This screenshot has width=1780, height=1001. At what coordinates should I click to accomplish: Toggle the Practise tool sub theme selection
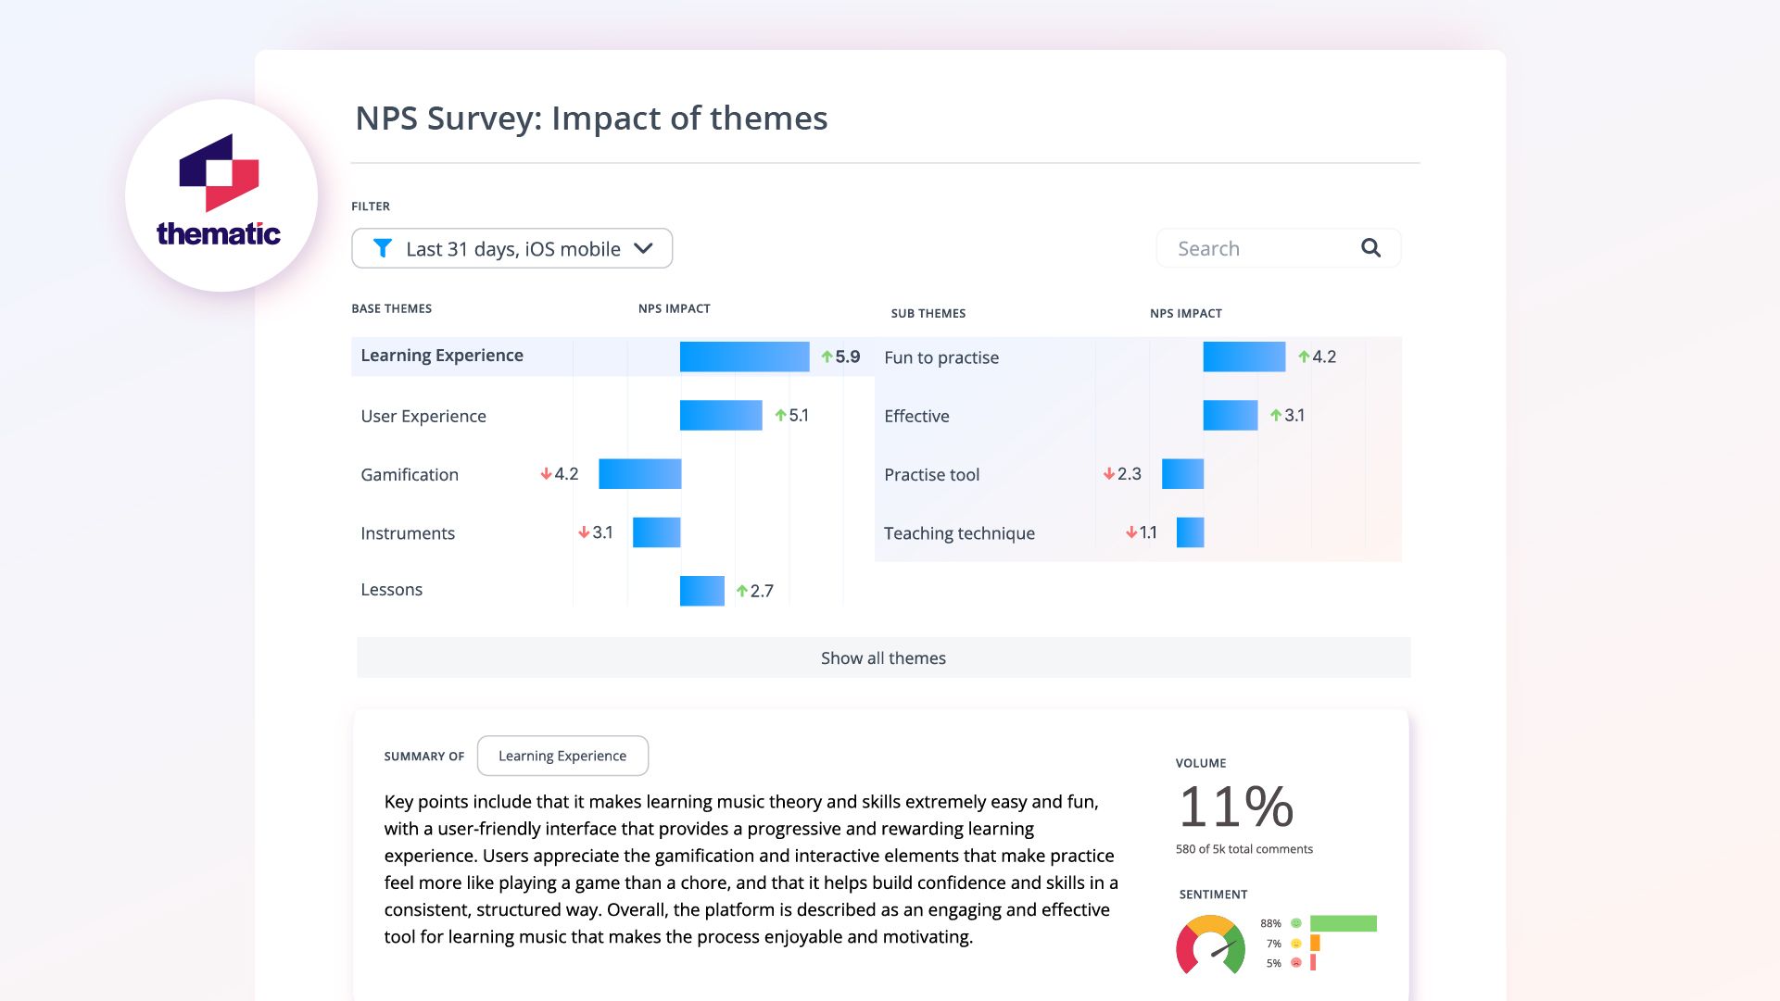tap(931, 474)
